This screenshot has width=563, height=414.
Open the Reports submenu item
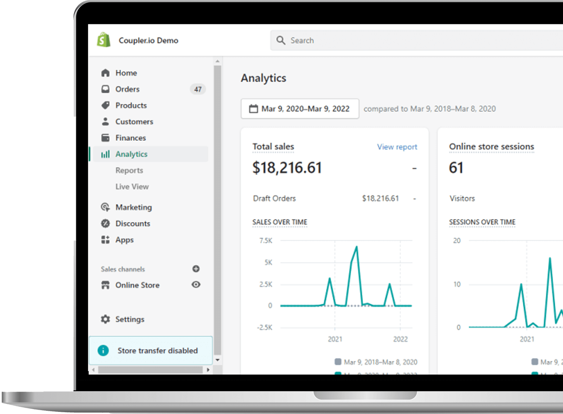[129, 170]
